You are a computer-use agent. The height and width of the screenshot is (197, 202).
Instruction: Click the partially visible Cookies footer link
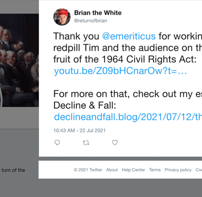(199, 170)
